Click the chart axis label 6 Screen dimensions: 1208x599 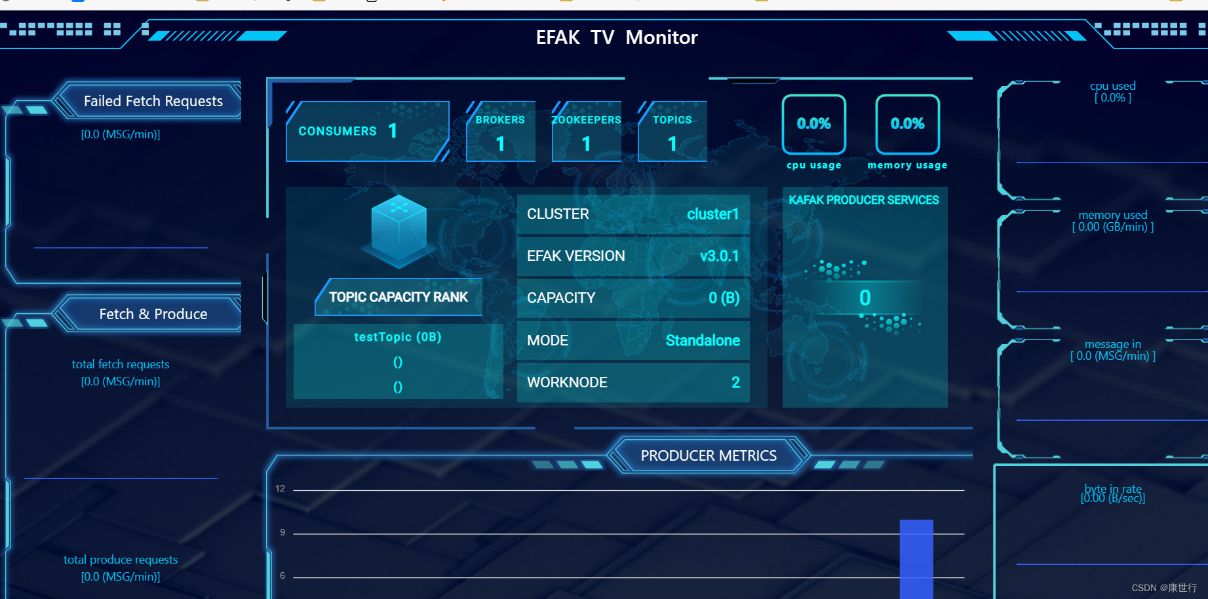[x=283, y=575]
